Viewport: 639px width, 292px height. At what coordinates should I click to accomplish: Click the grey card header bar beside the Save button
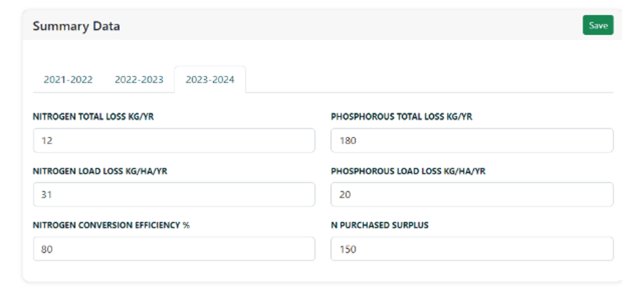(x=350, y=25)
